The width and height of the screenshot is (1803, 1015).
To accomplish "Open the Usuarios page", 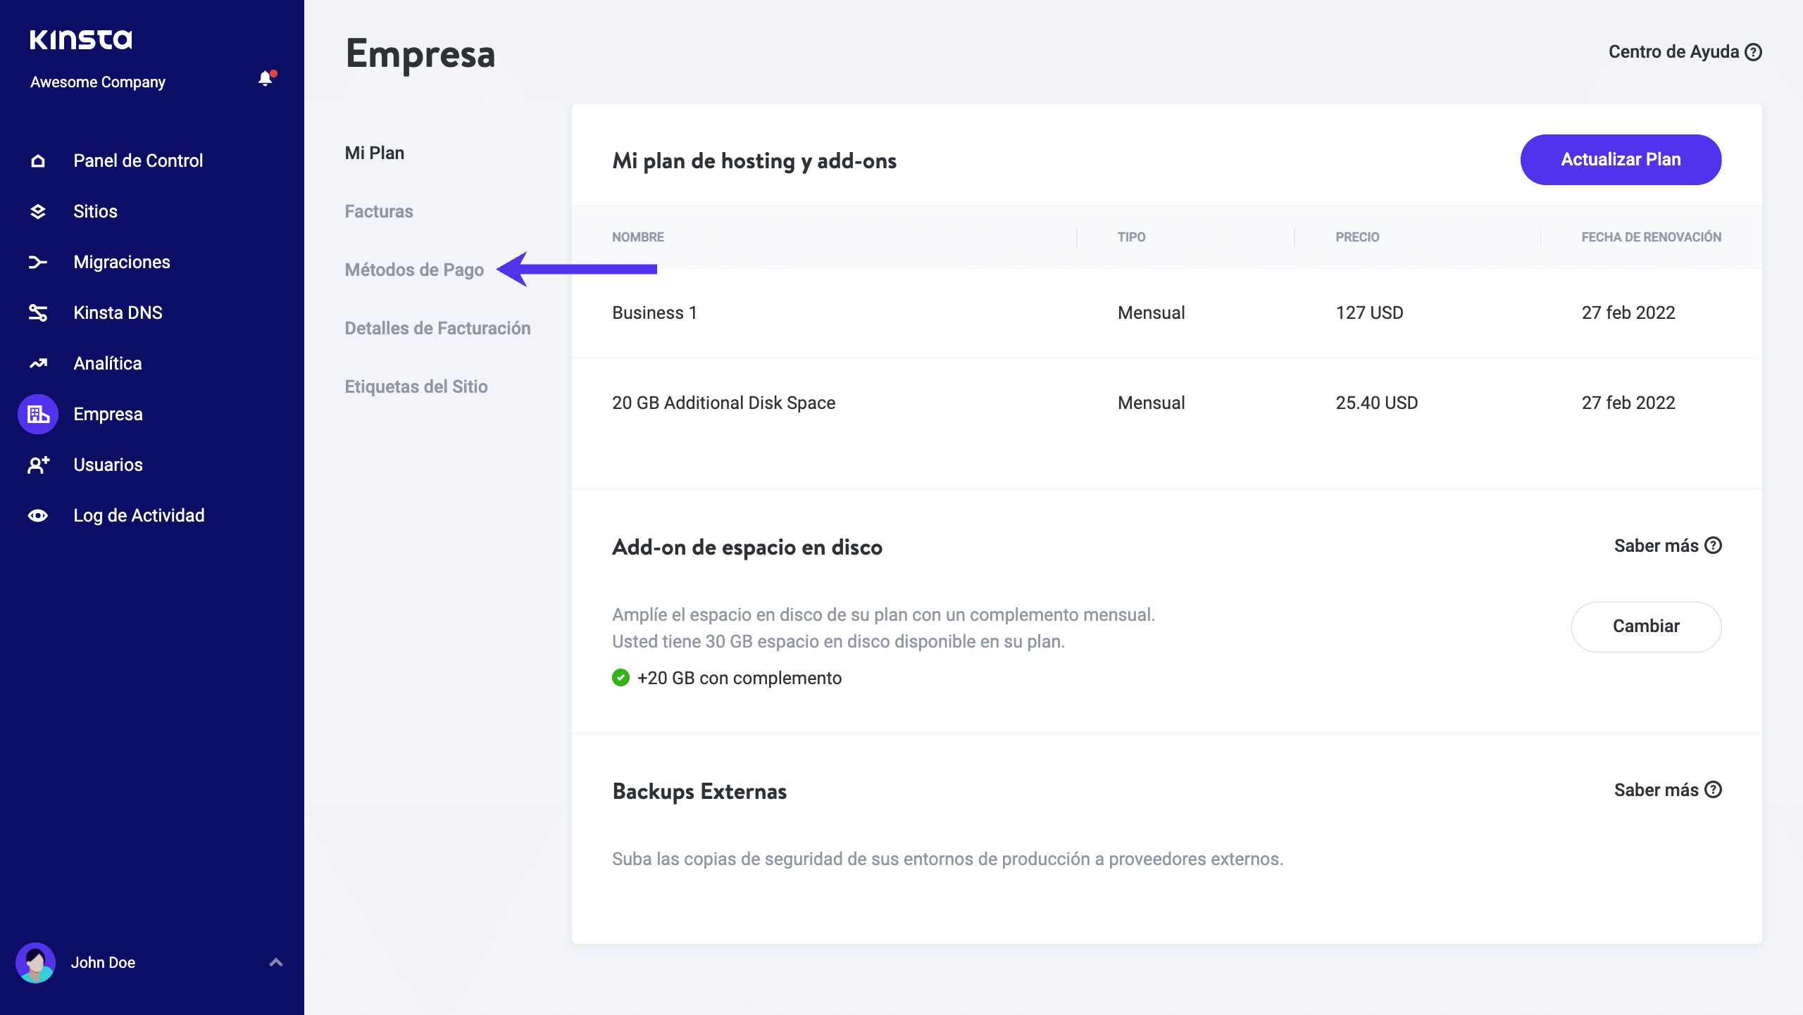I will coord(108,465).
